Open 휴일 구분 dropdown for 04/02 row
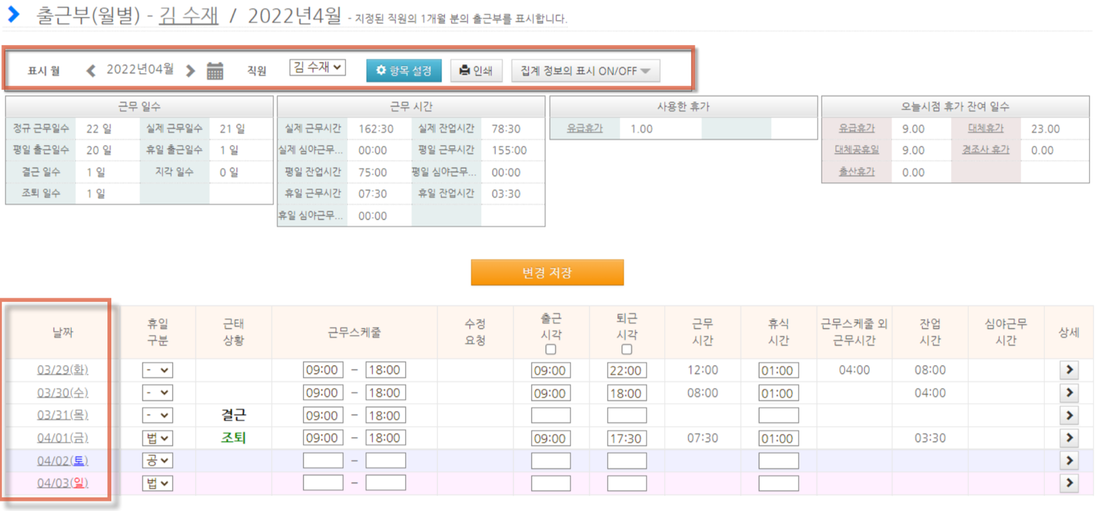 click(157, 460)
